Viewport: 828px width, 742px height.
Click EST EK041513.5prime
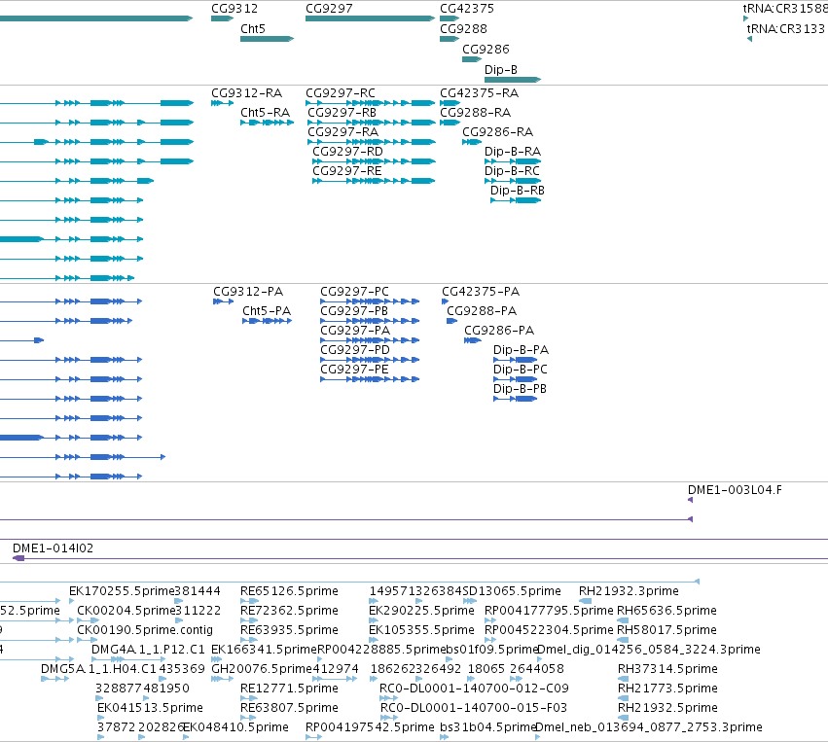tap(150, 708)
